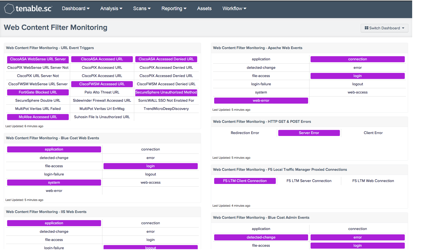This screenshot has height=250, width=436.
Task: Open the Dashboard menu
Action: point(76,8)
